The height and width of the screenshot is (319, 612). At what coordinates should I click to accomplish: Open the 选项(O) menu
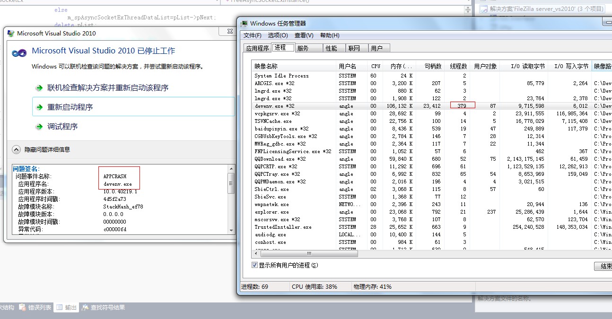click(278, 35)
